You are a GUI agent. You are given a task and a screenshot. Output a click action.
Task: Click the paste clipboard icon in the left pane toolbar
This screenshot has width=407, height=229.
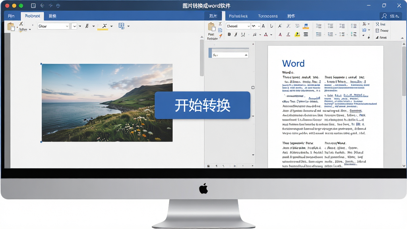pyautogui.click(x=11, y=27)
